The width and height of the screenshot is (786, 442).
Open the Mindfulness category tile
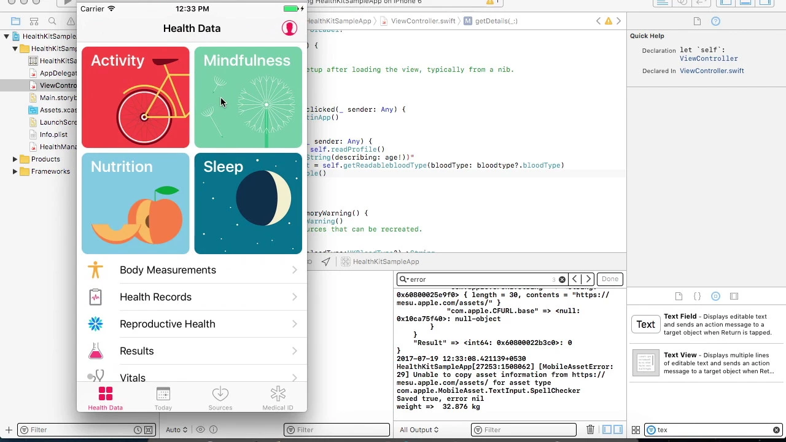[248, 97]
